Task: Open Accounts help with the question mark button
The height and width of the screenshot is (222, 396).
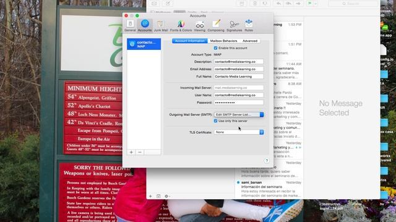Action: [x=267, y=160]
